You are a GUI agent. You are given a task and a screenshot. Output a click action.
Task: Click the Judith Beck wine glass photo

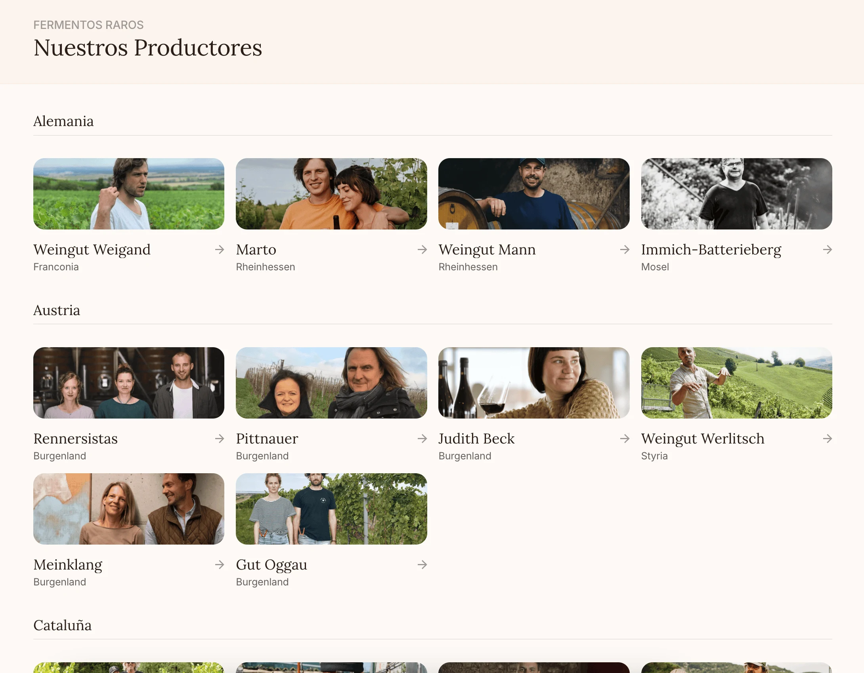tap(534, 383)
